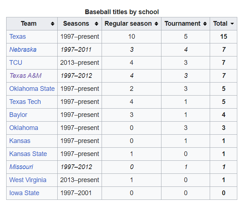Click the Seasons column sort arrows
The width and height of the screenshot is (242, 206).
(x=97, y=24)
